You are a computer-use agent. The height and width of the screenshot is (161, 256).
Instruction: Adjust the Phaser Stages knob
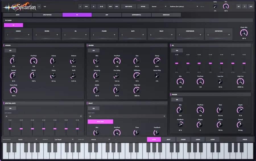200,125
